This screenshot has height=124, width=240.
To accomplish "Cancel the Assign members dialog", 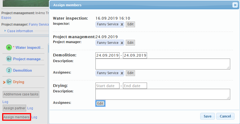I will click(x=225, y=116).
